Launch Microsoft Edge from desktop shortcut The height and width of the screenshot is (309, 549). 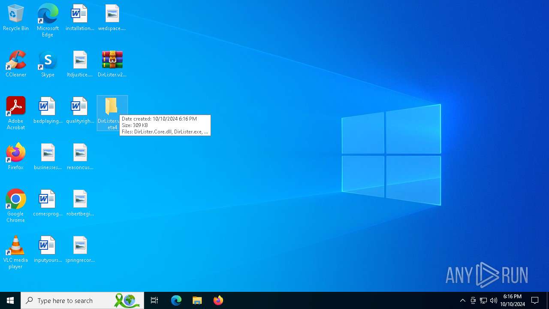click(48, 21)
